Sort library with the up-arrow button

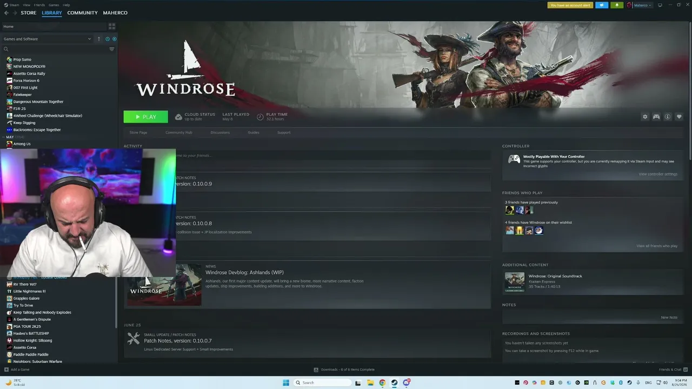(99, 39)
